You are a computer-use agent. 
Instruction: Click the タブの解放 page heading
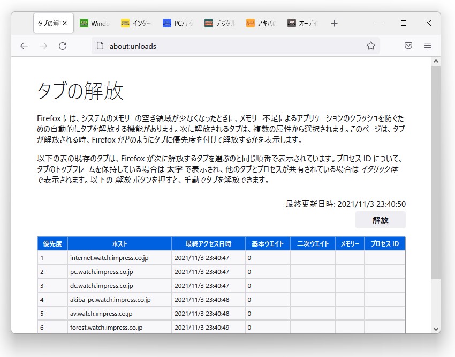pyautogui.click(x=80, y=91)
